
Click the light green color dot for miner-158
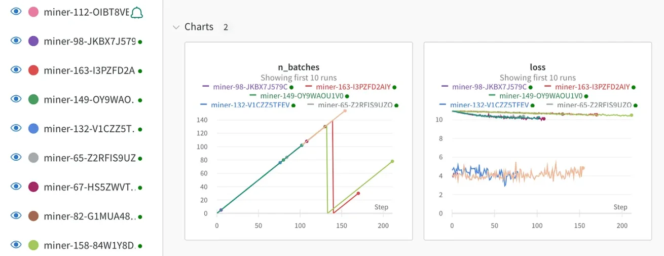click(33, 245)
